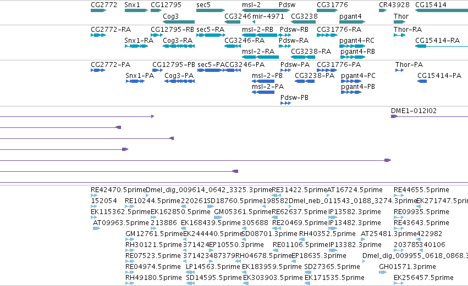Click the sec5-RA transcript label
The image size is (468, 286).
(x=211, y=30)
